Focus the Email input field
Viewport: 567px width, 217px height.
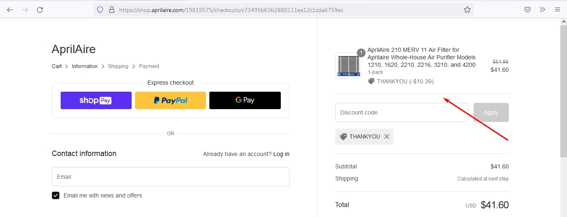point(170,177)
